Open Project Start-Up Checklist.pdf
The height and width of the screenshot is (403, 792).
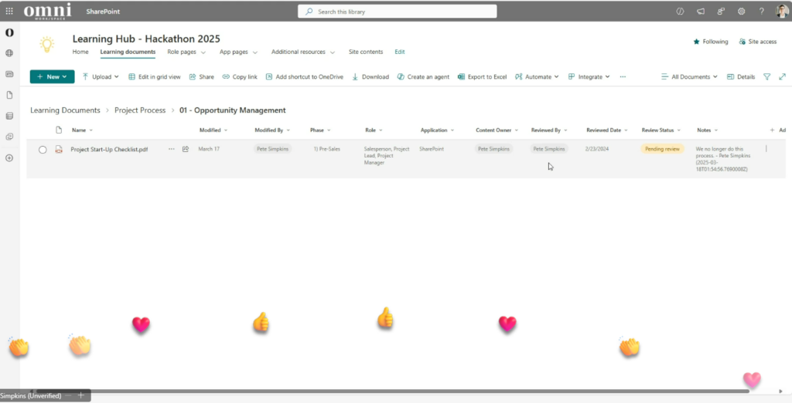click(109, 149)
